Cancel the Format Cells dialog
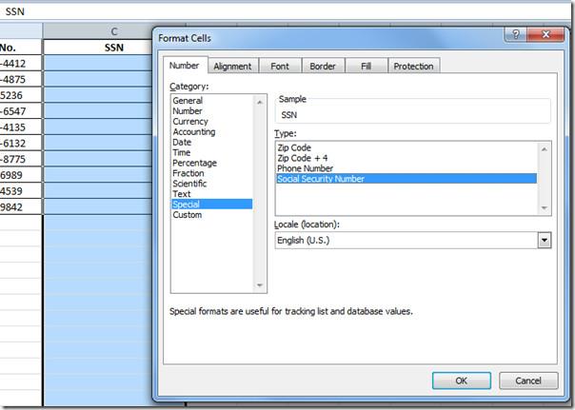Screen dimensions: 575x410 (x=528, y=381)
